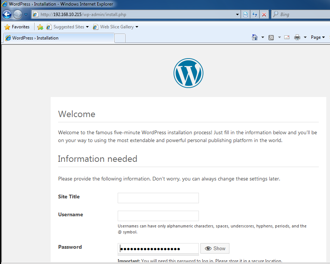Click the Username input field

158,216
